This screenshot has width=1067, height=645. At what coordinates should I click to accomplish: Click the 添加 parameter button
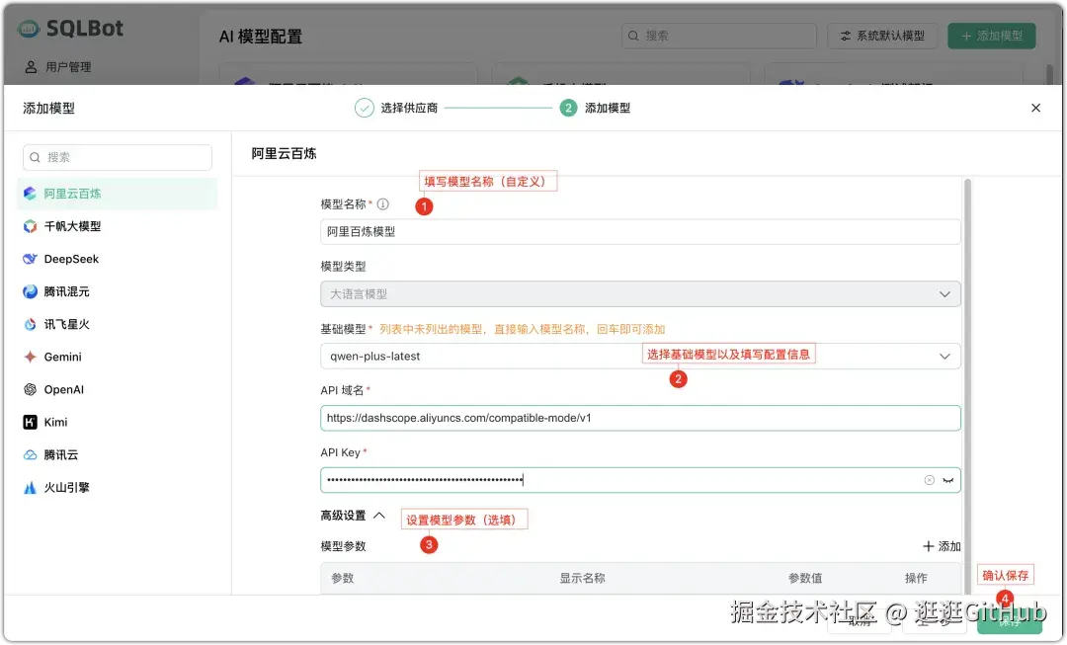pos(942,546)
